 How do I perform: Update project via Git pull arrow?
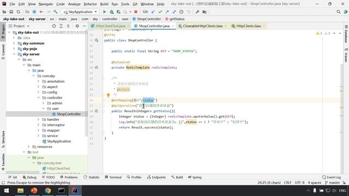[153, 12]
